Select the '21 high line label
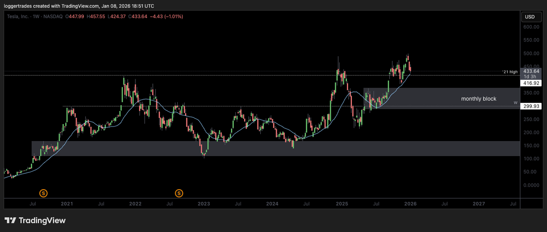This screenshot has height=232, width=547. click(x=510, y=72)
